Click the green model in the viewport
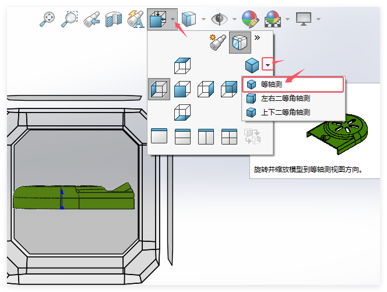The height and width of the screenshot is (292, 387). point(74,196)
